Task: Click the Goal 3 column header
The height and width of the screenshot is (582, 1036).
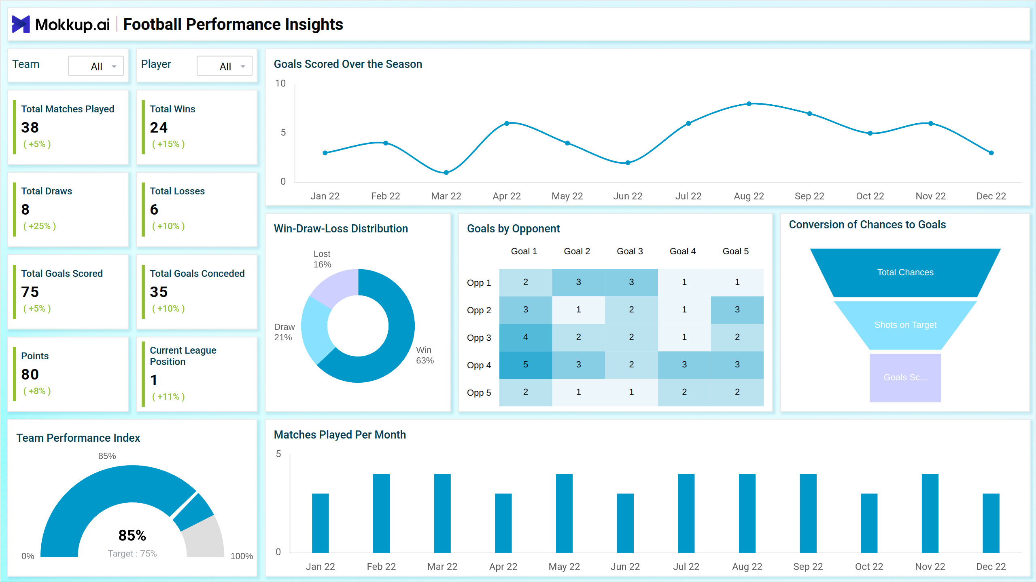Action: coord(630,251)
